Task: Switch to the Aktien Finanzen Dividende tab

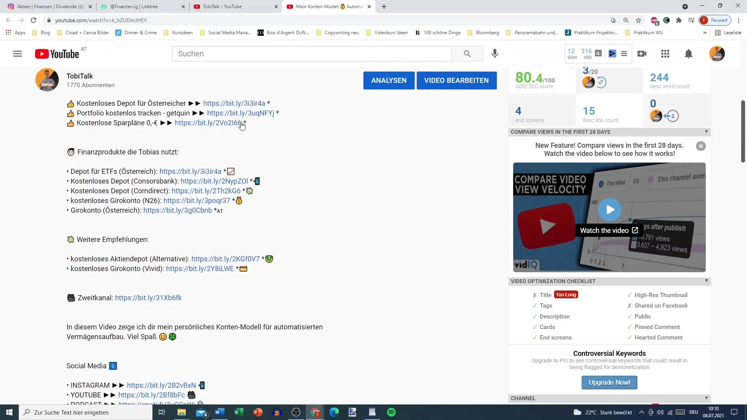Action: tap(50, 7)
